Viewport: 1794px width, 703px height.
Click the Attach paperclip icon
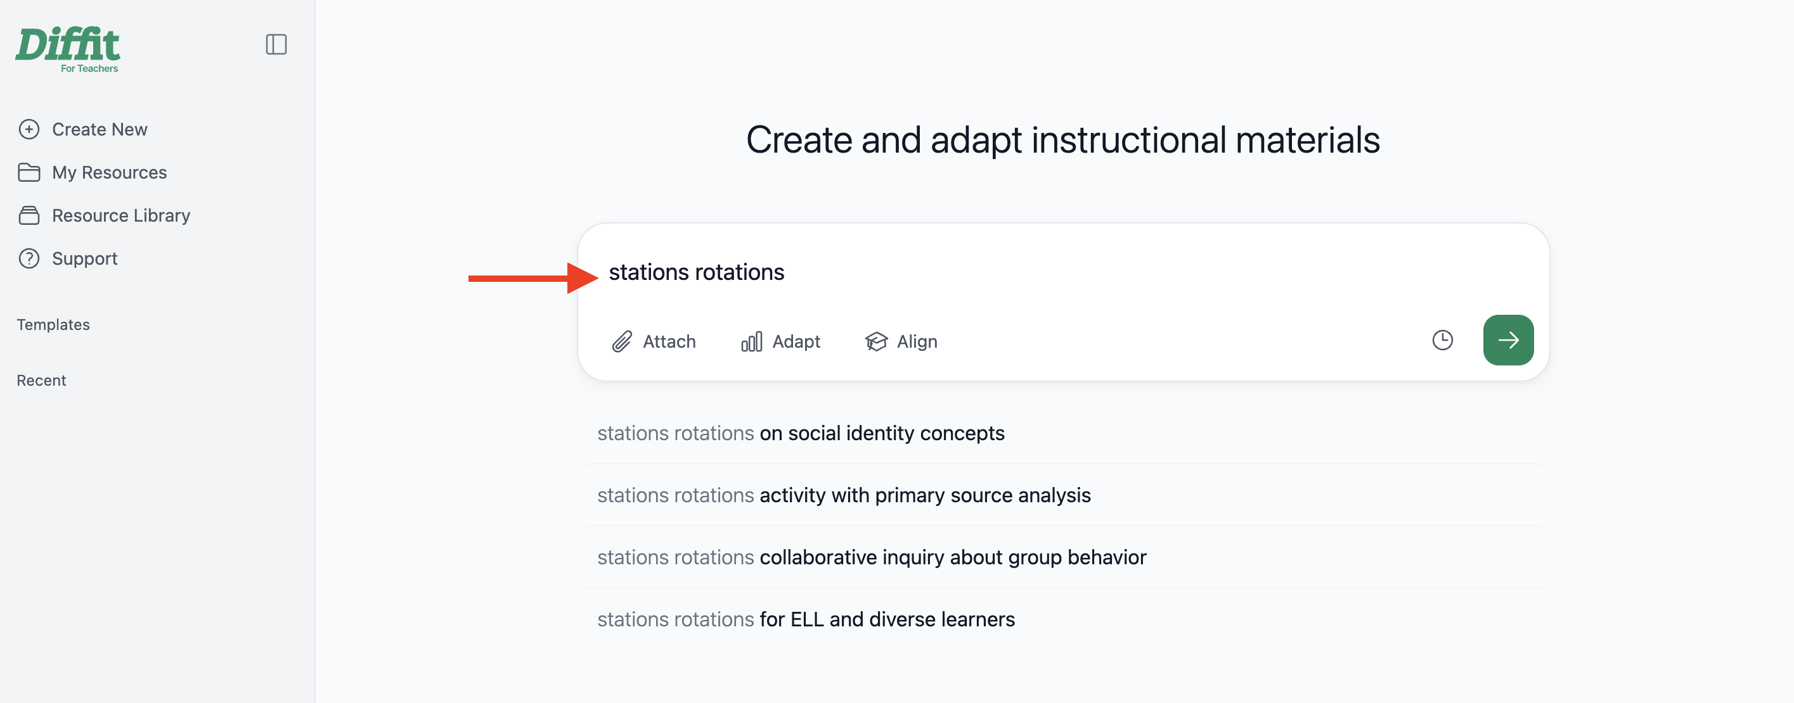(622, 342)
